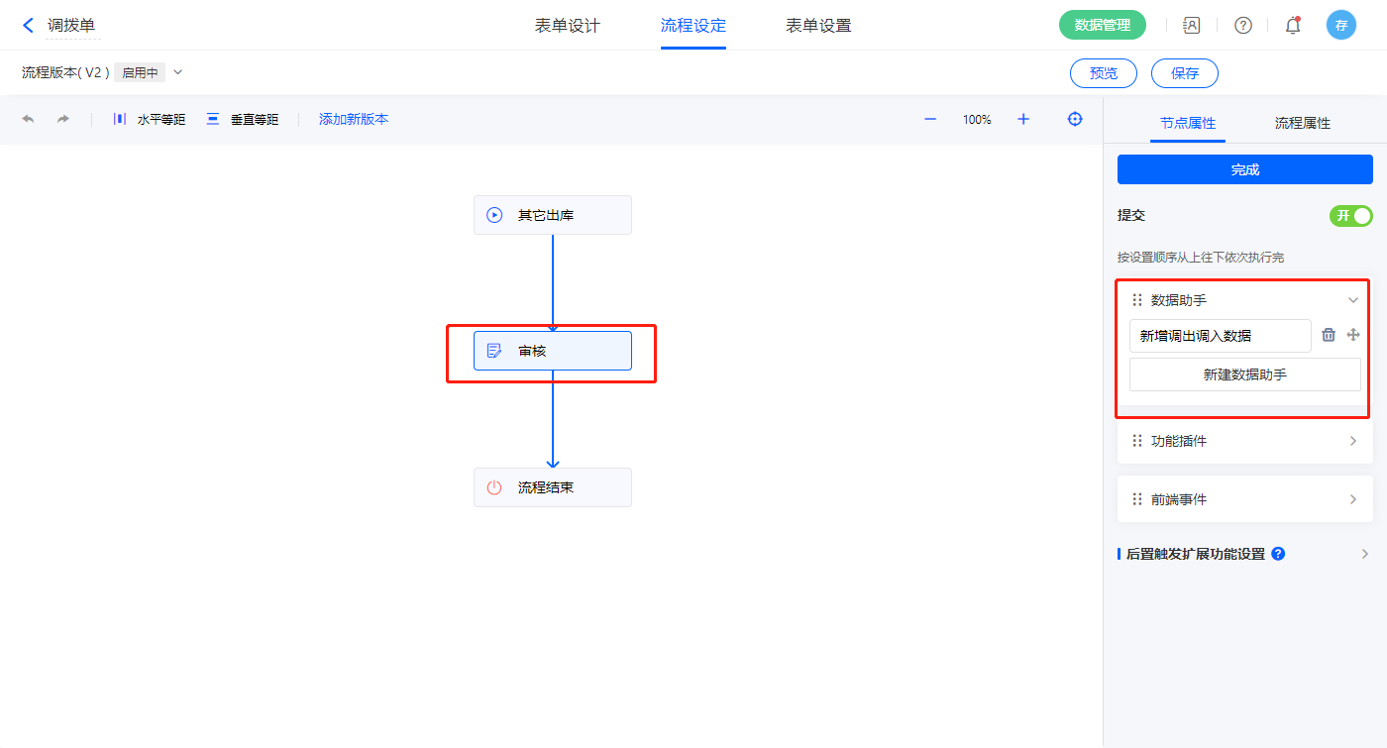Collapse the 数据助手 section
1387x748 pixels.
click(x=1352, y=300)
